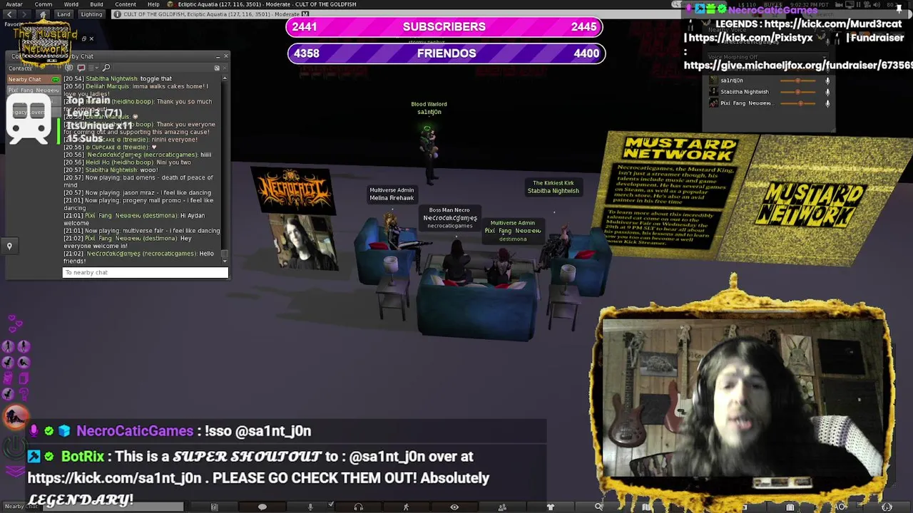This screenshot has height=513, width=913.
Task: Click eye camera icon in bottom toolbar
Action: pyautogui.click(x=454, y=507)
